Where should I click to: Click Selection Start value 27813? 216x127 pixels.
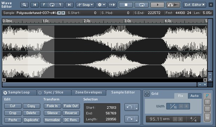(112, 108)
